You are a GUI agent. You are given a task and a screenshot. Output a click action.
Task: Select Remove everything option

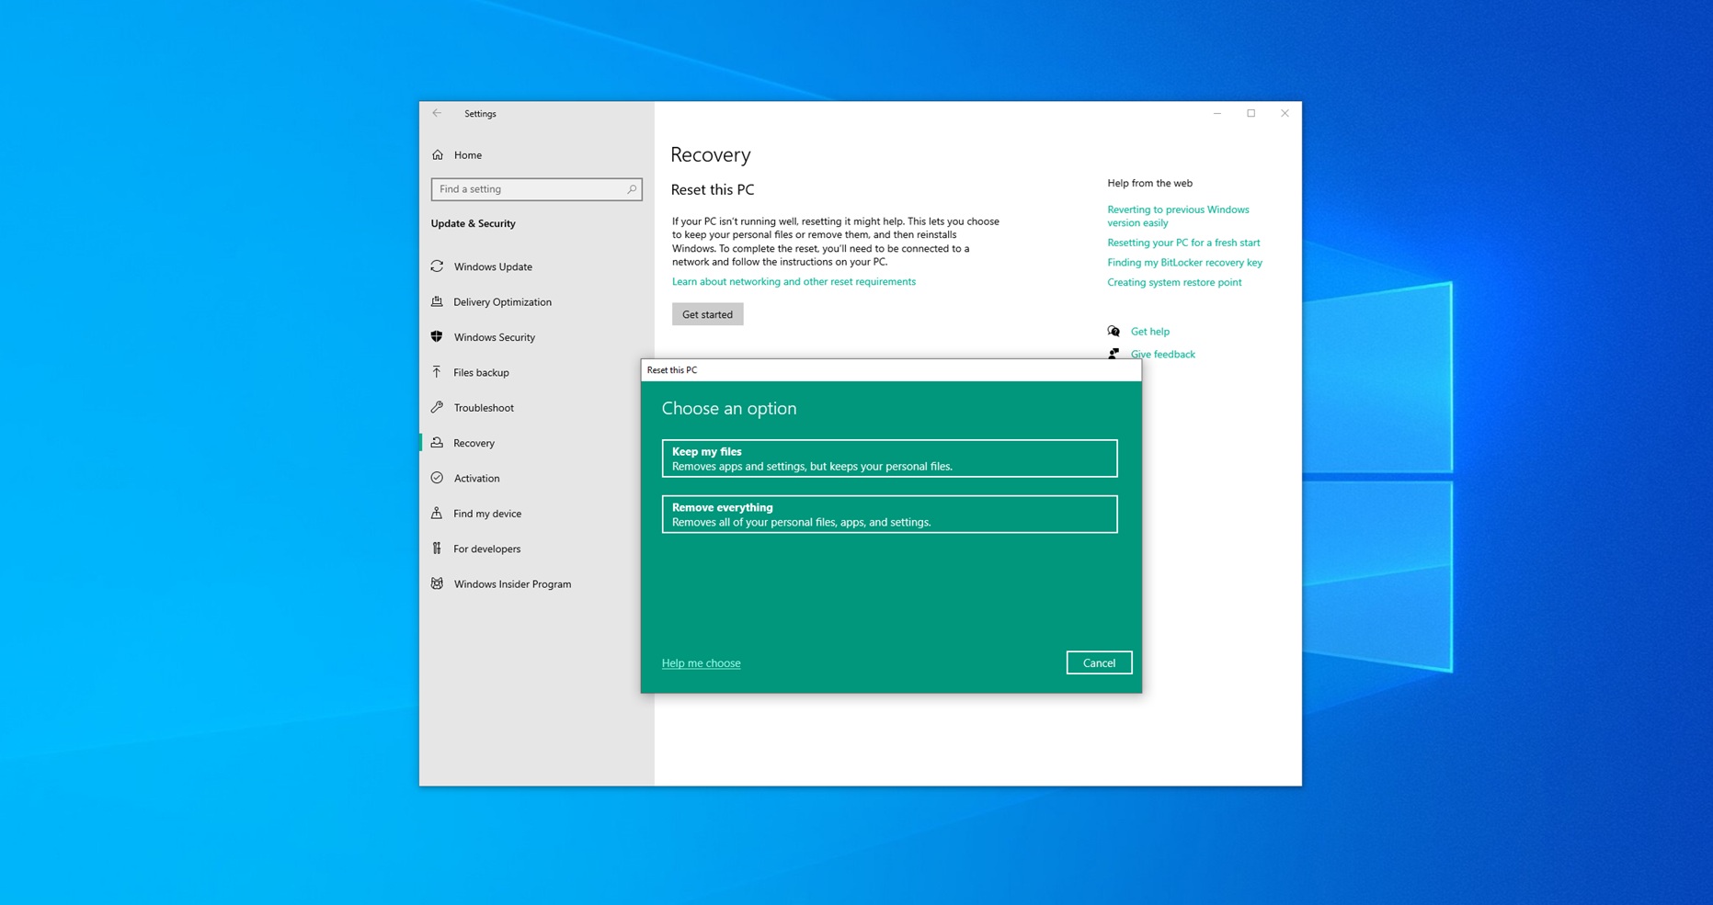click(x=889, y=514)
